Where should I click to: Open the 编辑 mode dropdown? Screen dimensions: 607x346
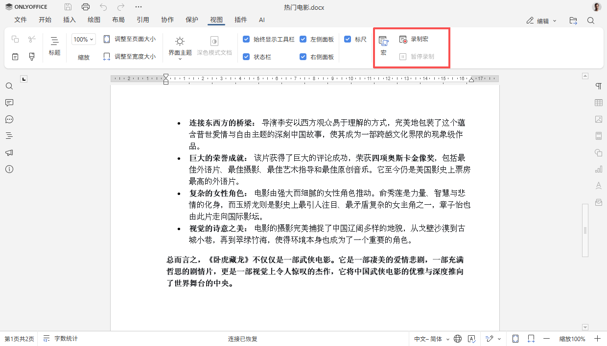point(541,20)
